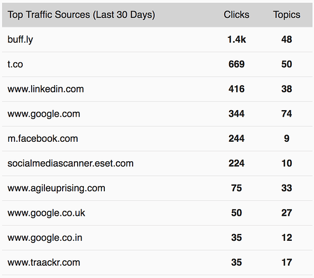314x278 pixels.
Task: Click the www.traackr.com source
Action: (44, 262)
